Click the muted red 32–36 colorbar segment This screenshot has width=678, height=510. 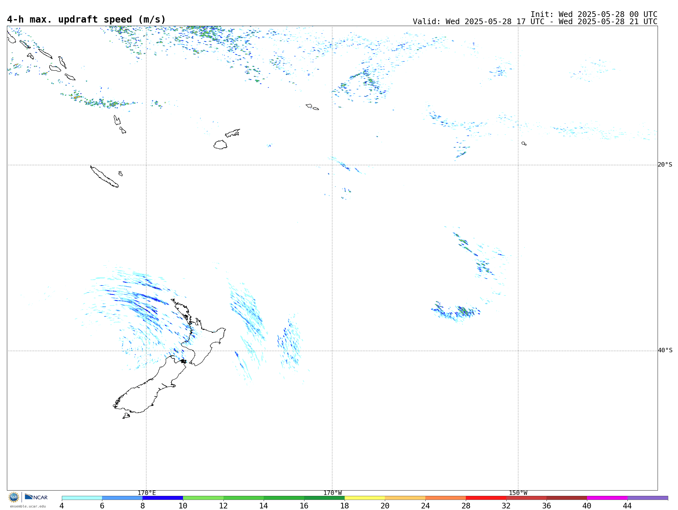pyautogui.click(x=526, y=498)
